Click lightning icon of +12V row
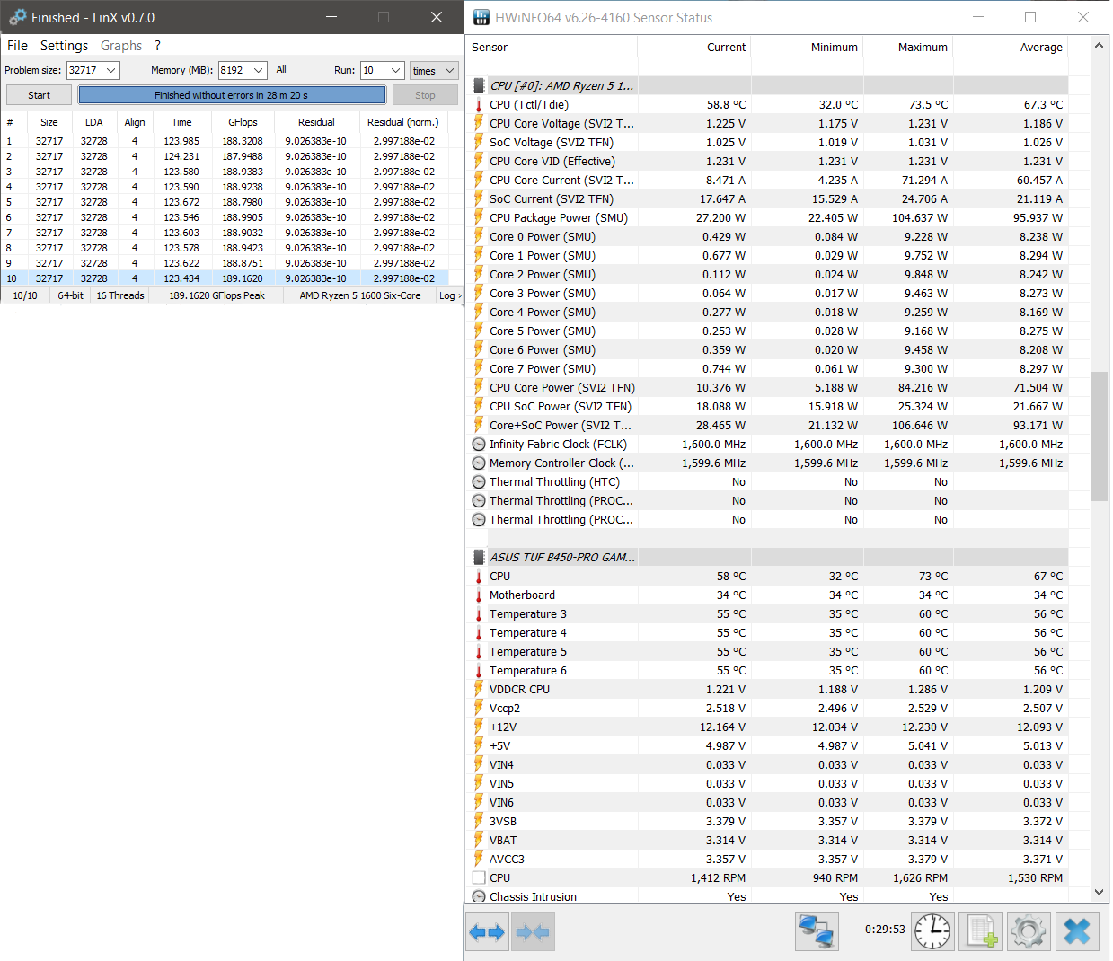This screenshot has width=1113, height=961. tap(479, 727)
